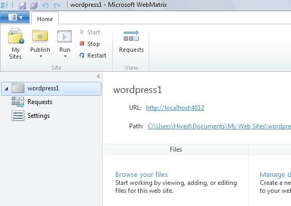The image size is (291, 206).
Task: Click the partially visible Manage link
Action: coord(275,174)
